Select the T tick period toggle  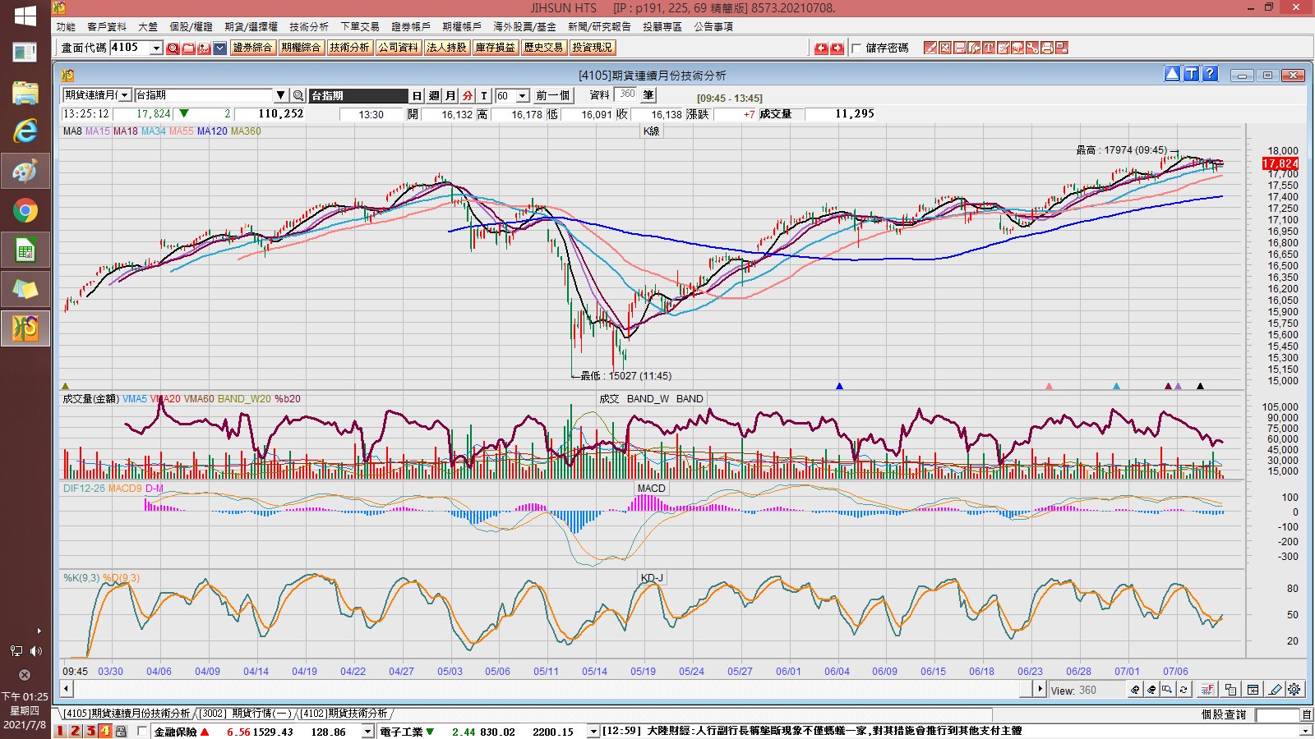click(484, 95)
